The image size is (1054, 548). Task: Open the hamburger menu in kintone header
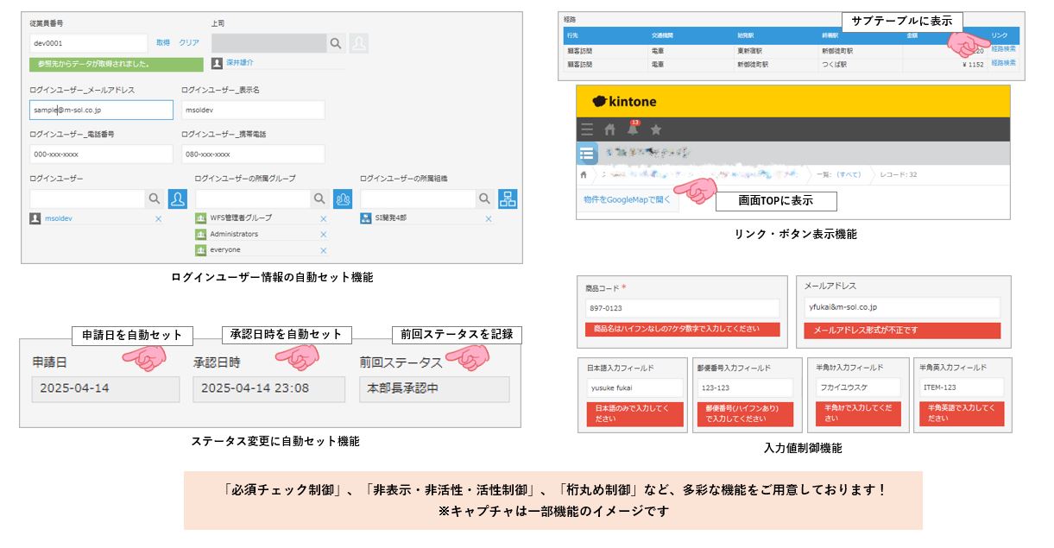pos(587,129)
